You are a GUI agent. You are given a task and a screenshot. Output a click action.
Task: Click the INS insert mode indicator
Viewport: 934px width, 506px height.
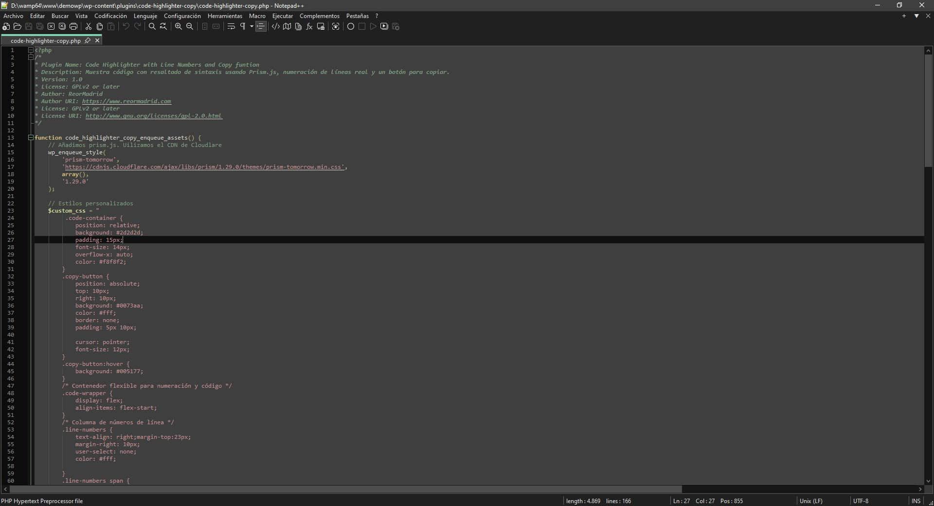click(916, 501)
